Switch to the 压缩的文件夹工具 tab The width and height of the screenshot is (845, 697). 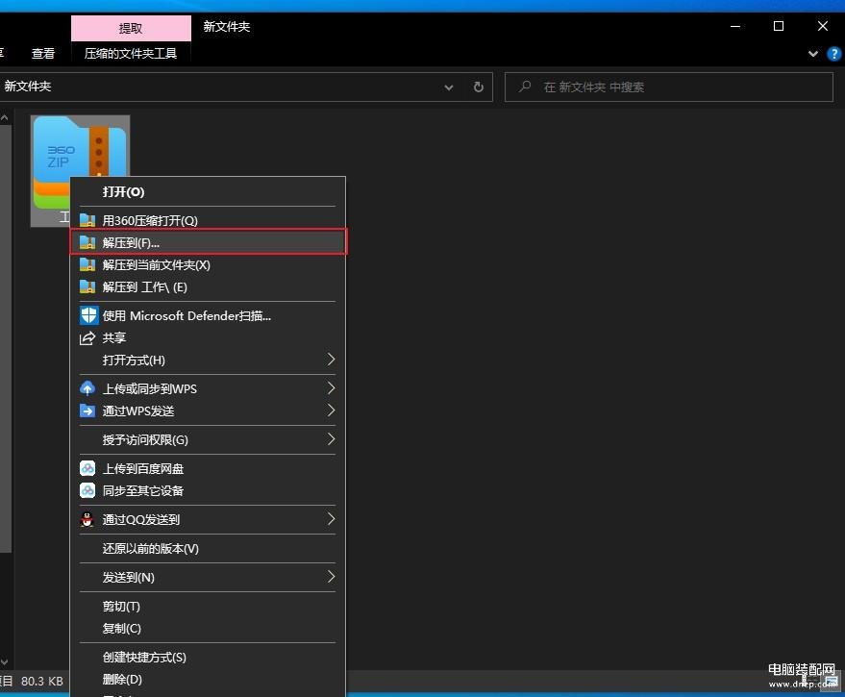pyautogui.click(x=131, y=54)
